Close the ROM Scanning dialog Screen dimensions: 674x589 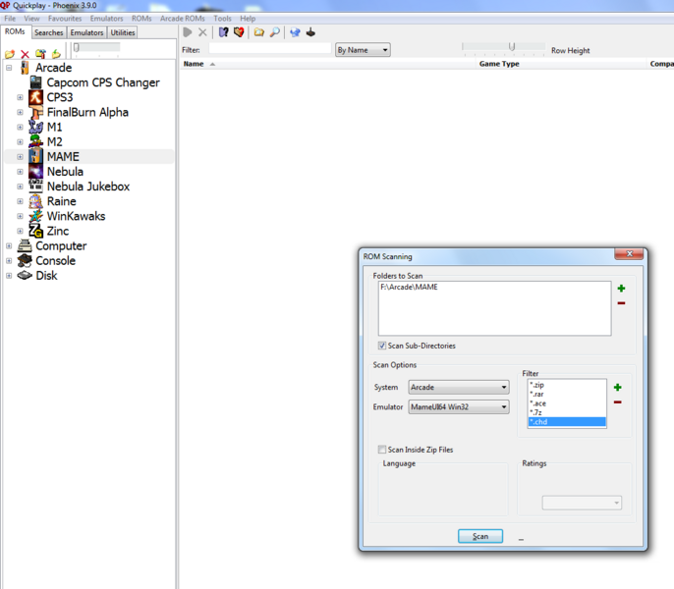tap(629, 254)
